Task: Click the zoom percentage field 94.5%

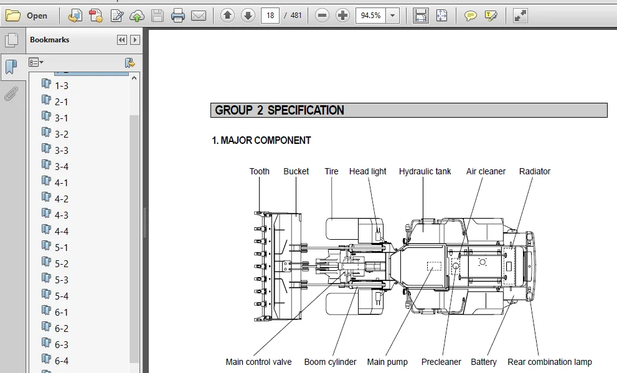Action: pyautogui.click(x=370, y=16)
